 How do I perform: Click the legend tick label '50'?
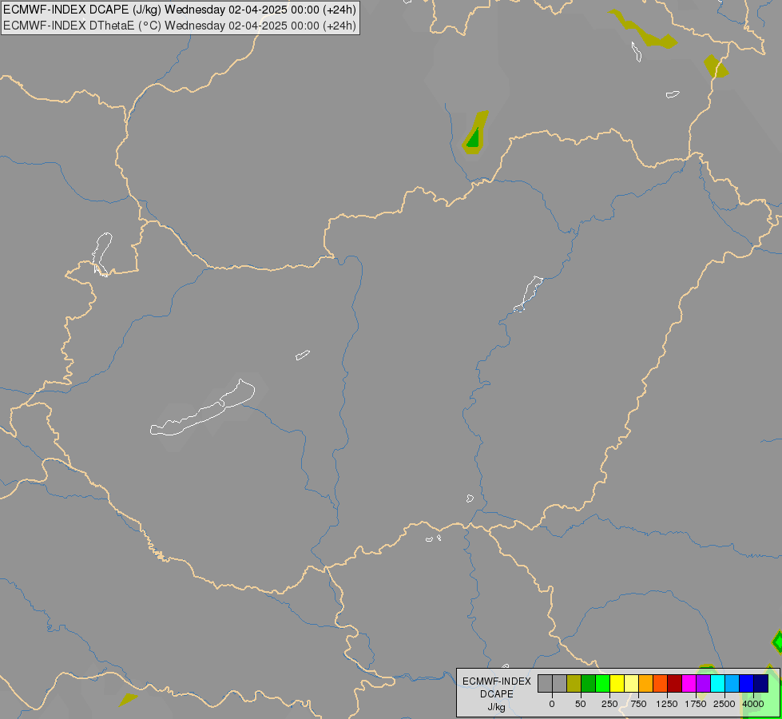pos(580,704)
